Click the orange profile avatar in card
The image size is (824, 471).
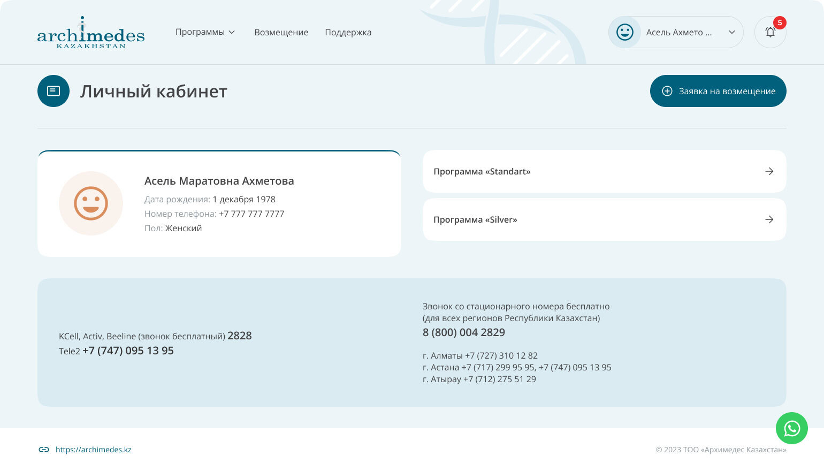[91, 203]
